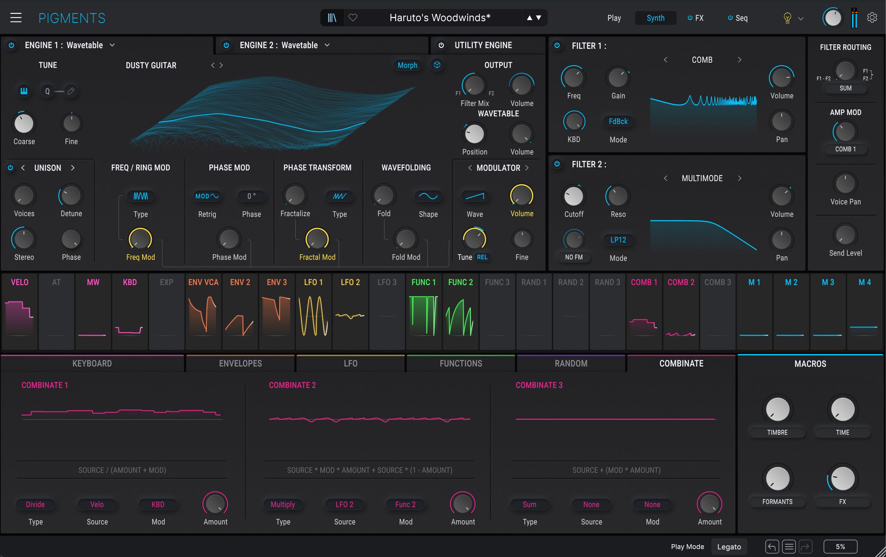Image resolution: width=886 pixels, height=557 pixels.
Task: Adjust the TIMBRE macro knob
Action: coord(778,409)
